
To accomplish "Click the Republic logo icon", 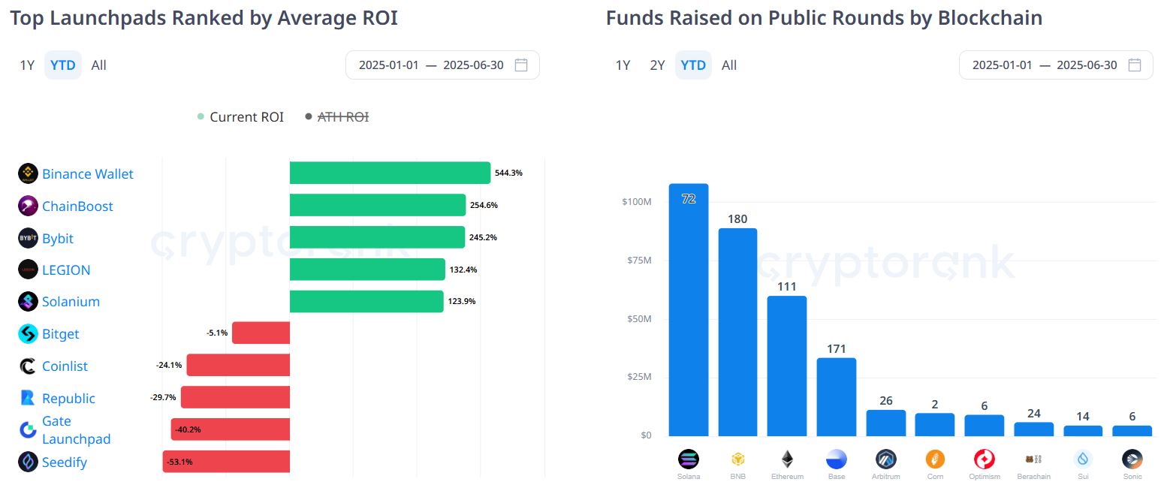I will tap(28, 398).
